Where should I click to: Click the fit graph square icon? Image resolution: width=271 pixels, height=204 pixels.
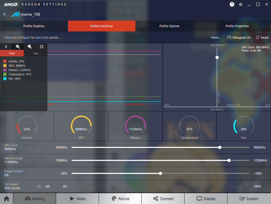point(41,47)
